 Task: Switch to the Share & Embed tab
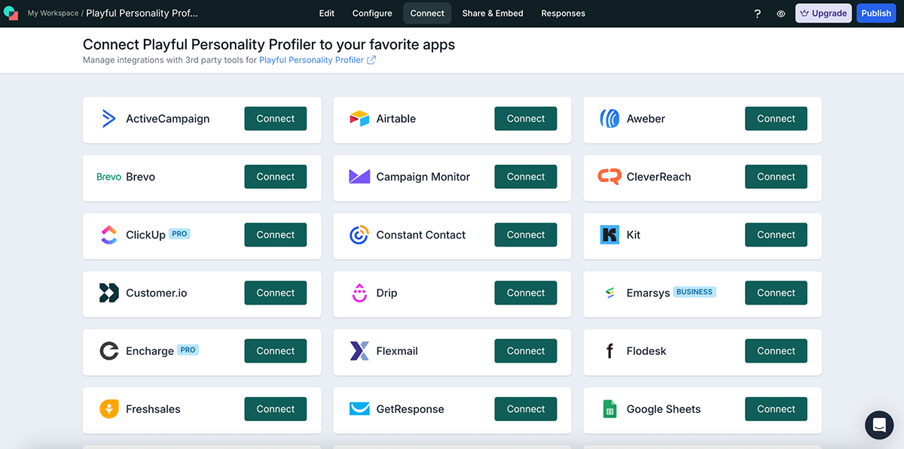pyautogui.click(x=492, y=13)
